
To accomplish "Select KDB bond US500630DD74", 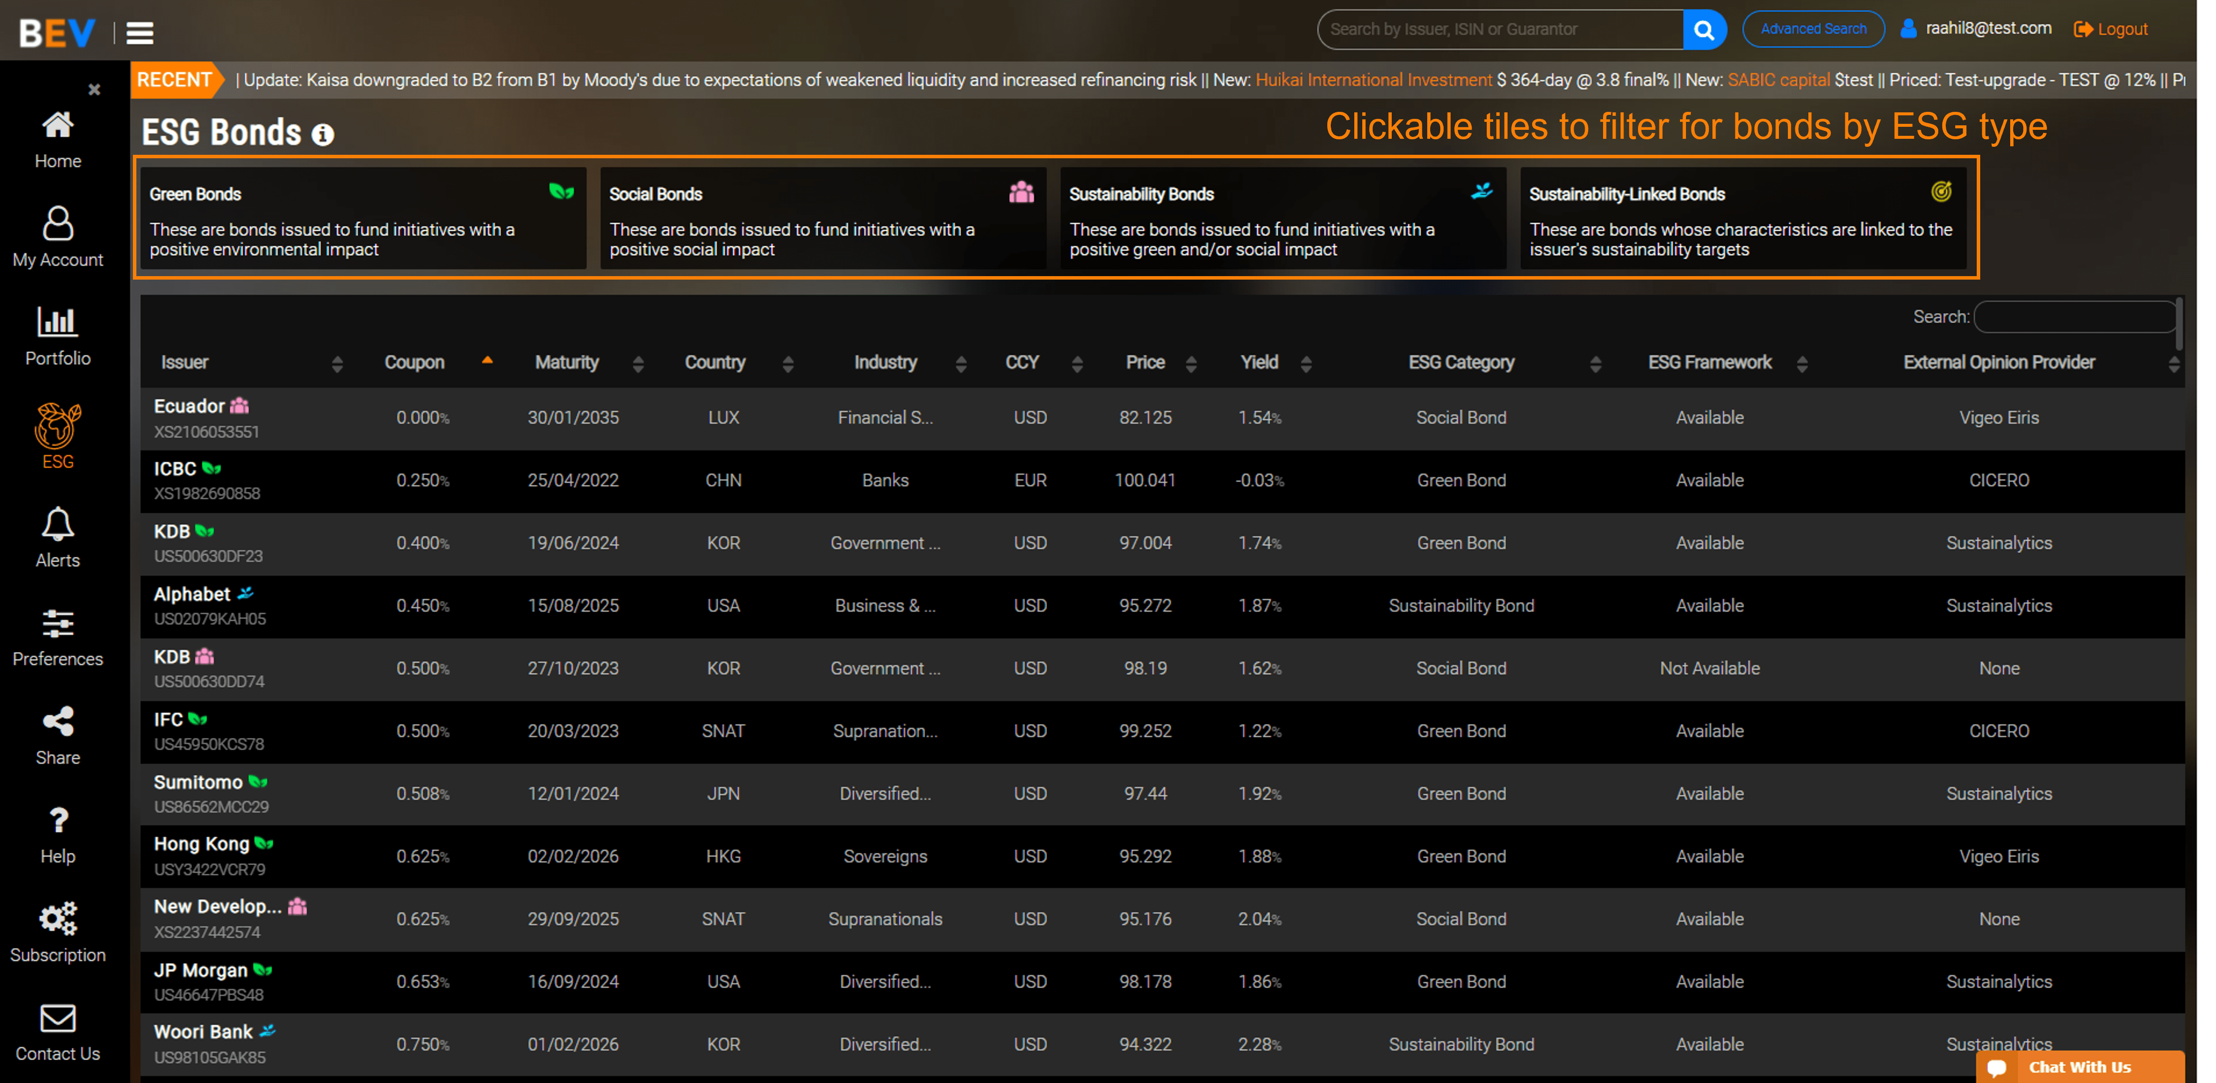I will pos(209,682).
